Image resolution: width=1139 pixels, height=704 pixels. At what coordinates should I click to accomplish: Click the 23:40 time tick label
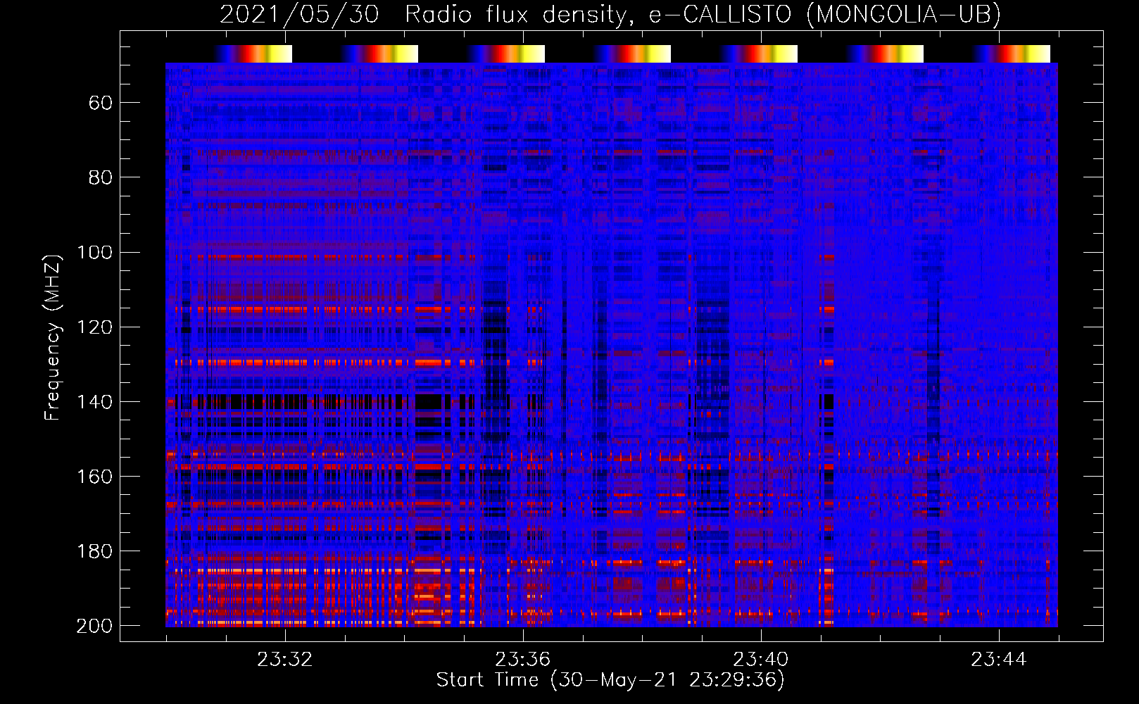coord(761,660)
